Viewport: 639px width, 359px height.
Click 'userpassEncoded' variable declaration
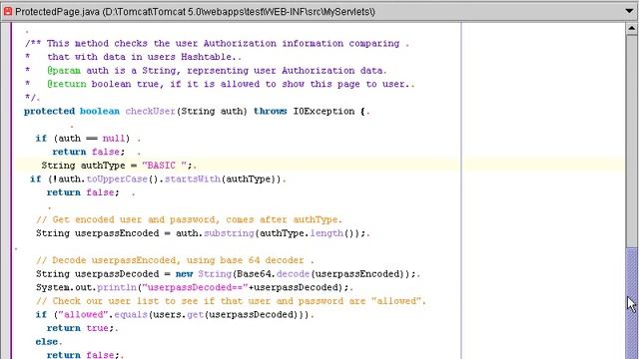tap(117, 233)
